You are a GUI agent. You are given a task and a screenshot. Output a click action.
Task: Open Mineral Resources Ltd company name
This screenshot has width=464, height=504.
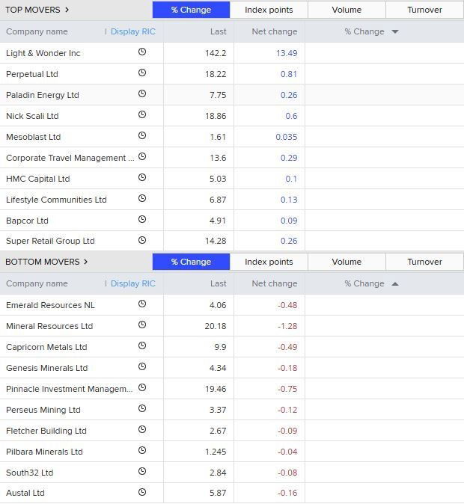[x=49, y=326]
